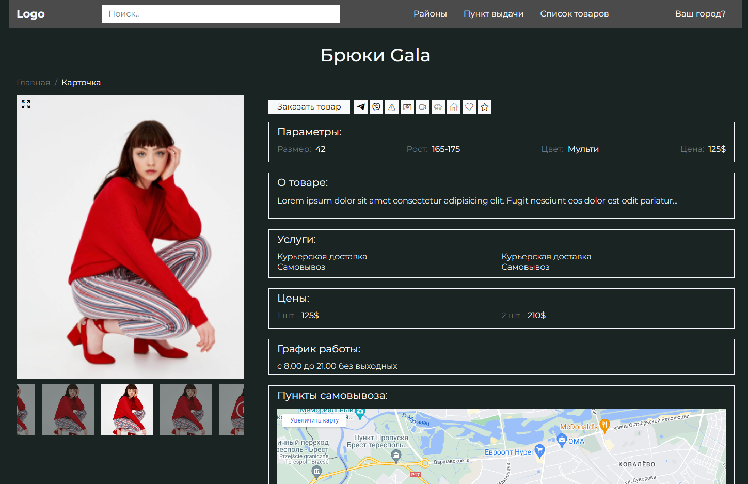Contact the seller via the Viber icon
748x484 pixels.
(x=376, y=107)
